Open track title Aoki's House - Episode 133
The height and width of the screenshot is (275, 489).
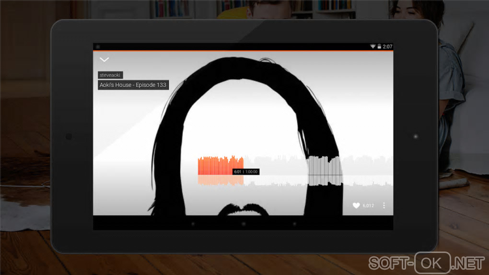coord(133,85)
